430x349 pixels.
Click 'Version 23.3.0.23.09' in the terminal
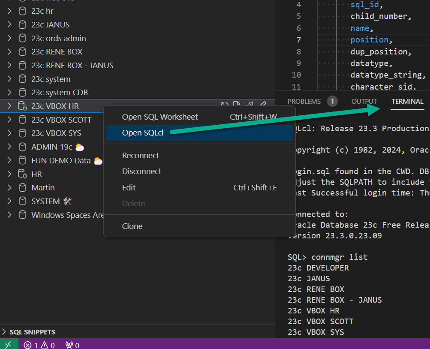(334, 236)
